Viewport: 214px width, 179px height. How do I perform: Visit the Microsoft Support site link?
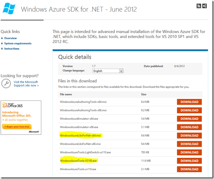click(x=26, y=84)
